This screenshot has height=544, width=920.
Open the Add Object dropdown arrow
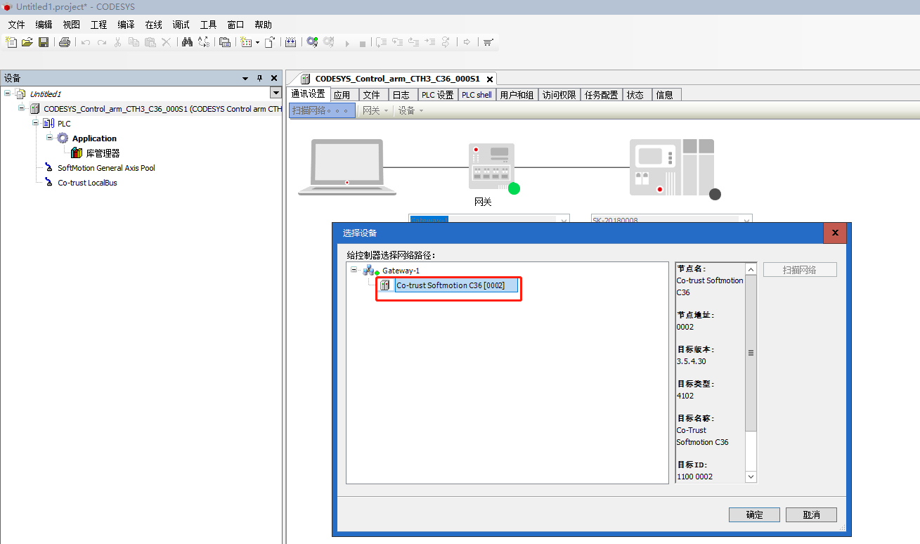pos(257,42)
